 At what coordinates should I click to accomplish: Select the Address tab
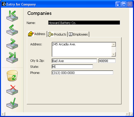tap(37, 34)
